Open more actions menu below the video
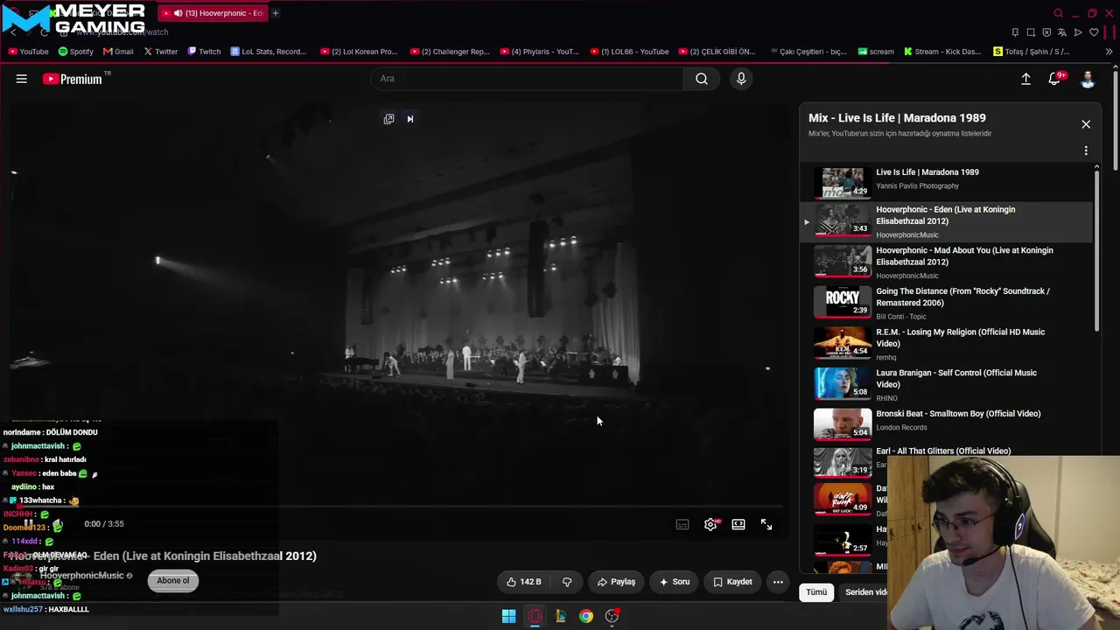The image size is (1120, 630). pos(778,582)
